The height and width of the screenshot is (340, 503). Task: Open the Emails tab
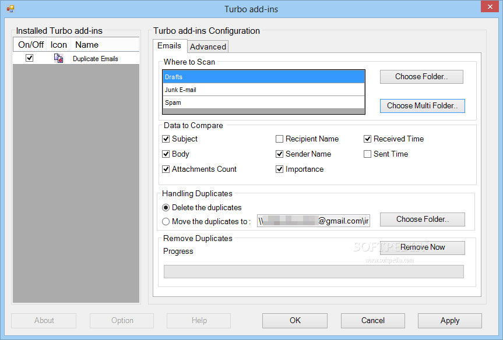tap(170, 46)
